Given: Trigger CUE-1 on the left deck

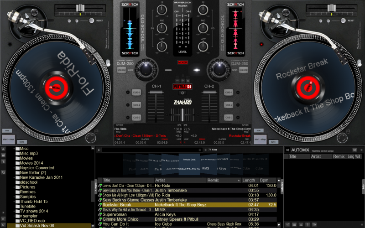Looking at the screenshot, I should (x=136, y=93).
